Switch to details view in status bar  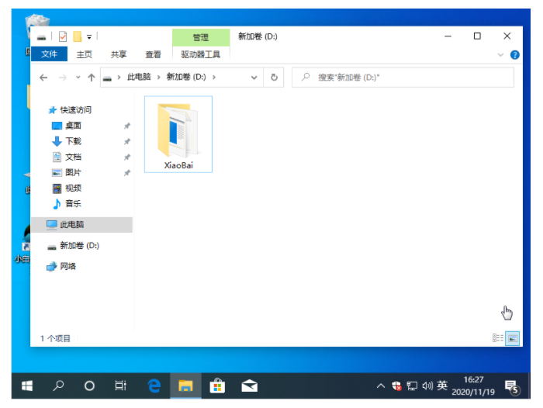497,338
